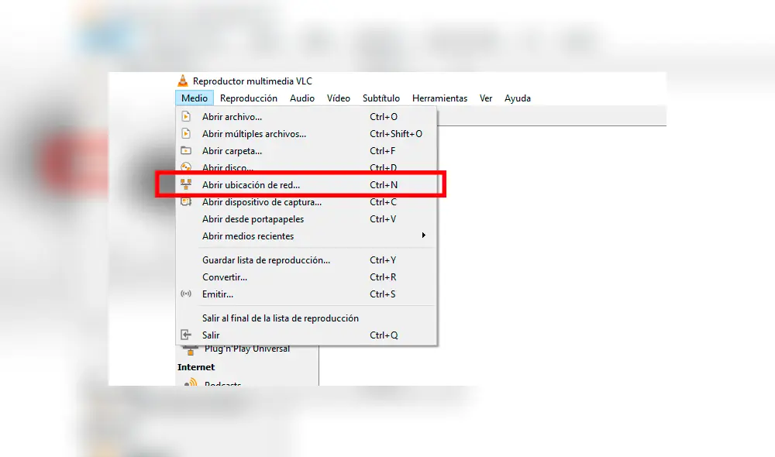Click the Abrir ubicación de red network icon

point(186,184)
